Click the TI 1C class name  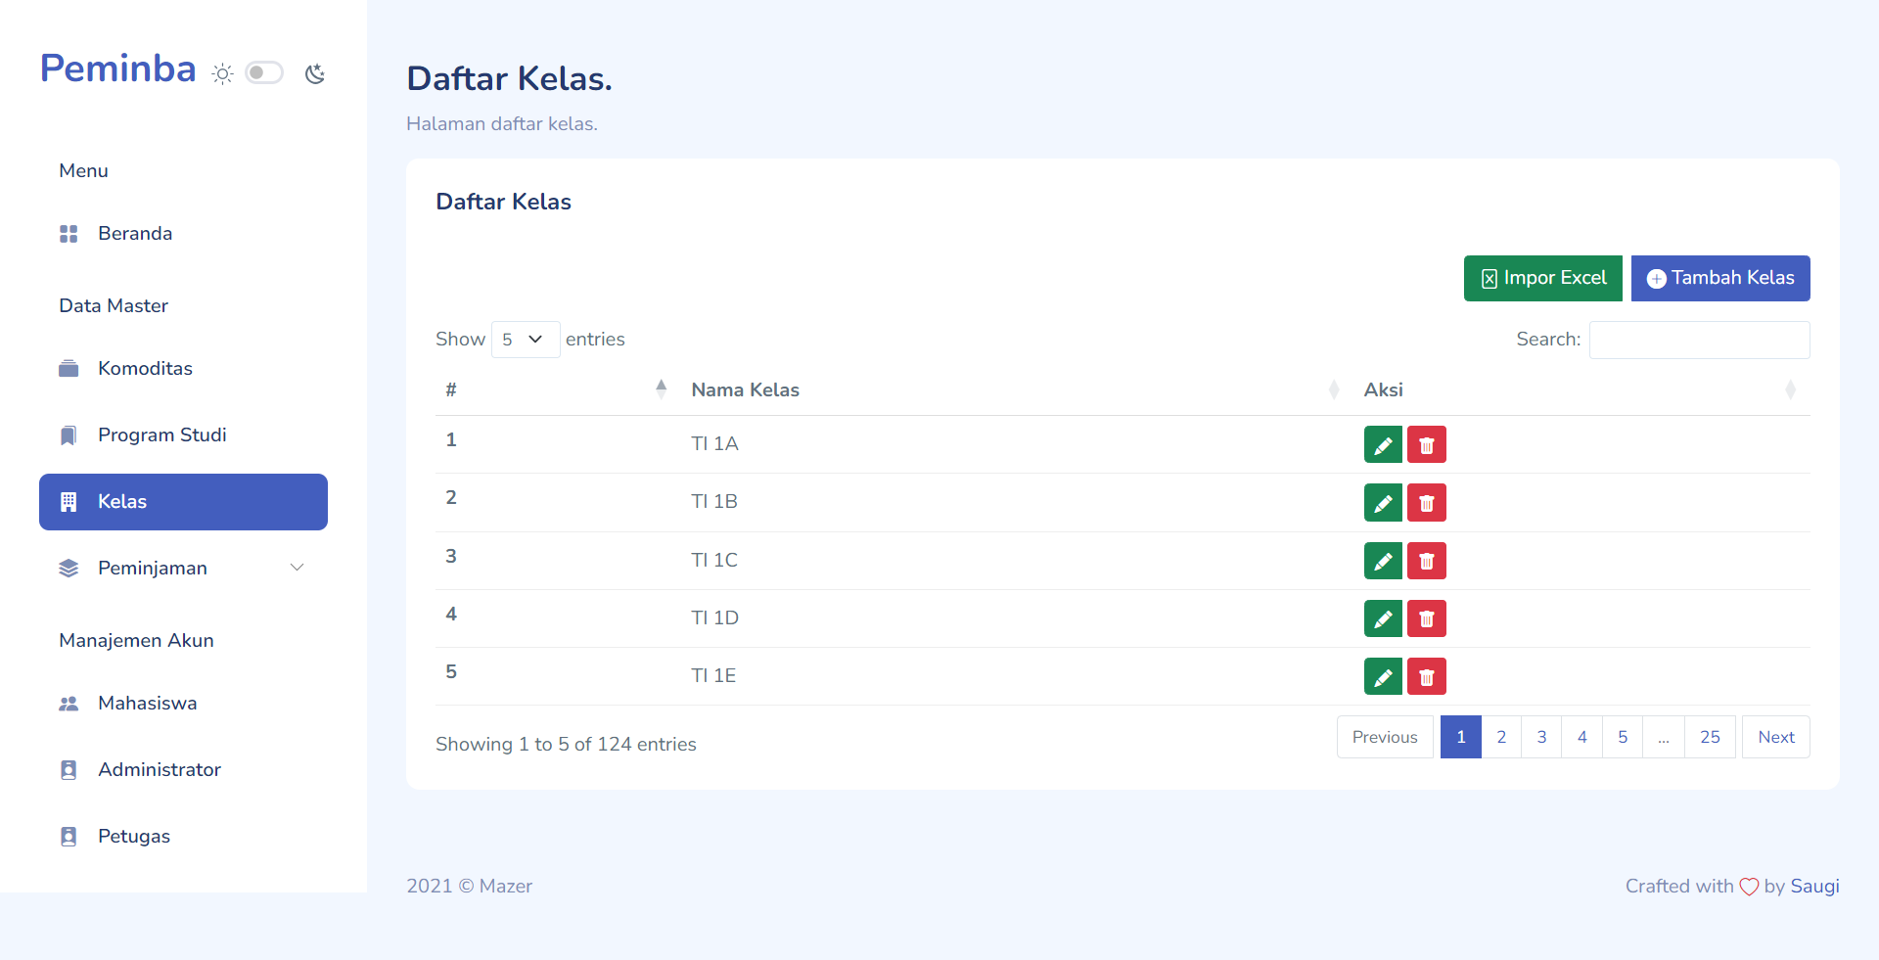click(714, 560)
